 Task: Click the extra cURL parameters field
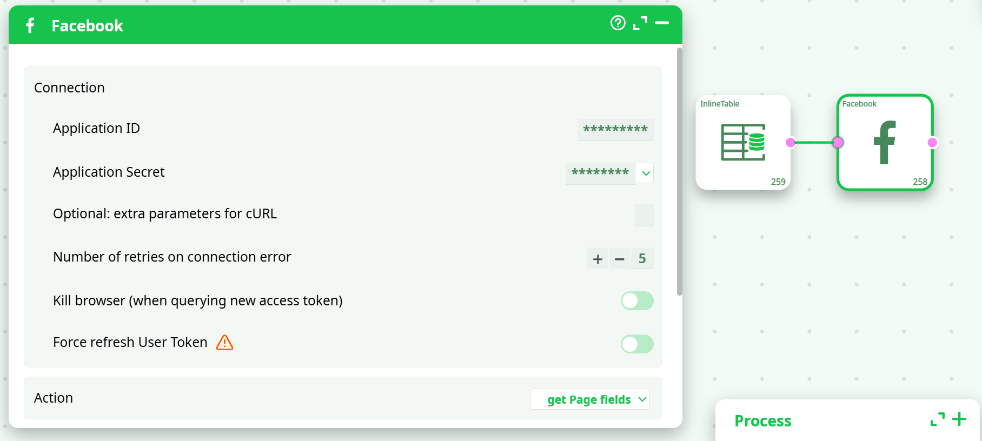pos(644,215)
